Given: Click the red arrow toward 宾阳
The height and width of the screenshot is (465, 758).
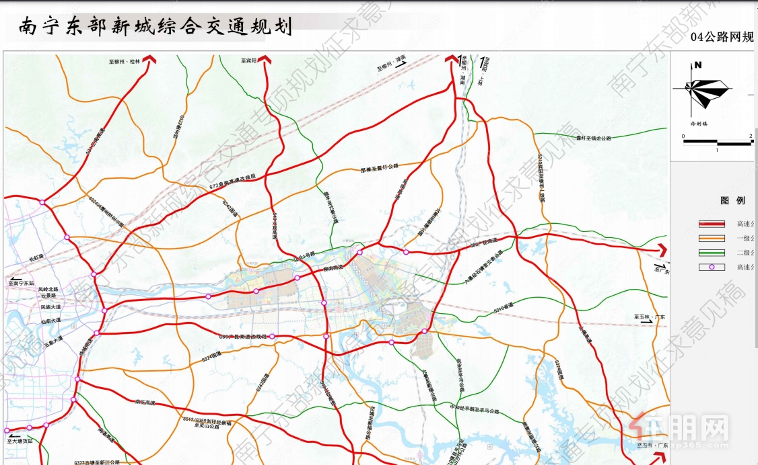Looking at the screenshot, I should click(x=266, y=60).
